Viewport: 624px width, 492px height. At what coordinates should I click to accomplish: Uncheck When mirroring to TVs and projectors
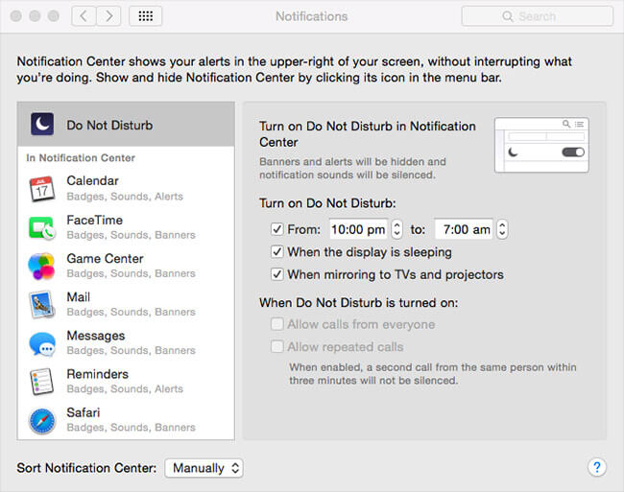click(276, 274)
